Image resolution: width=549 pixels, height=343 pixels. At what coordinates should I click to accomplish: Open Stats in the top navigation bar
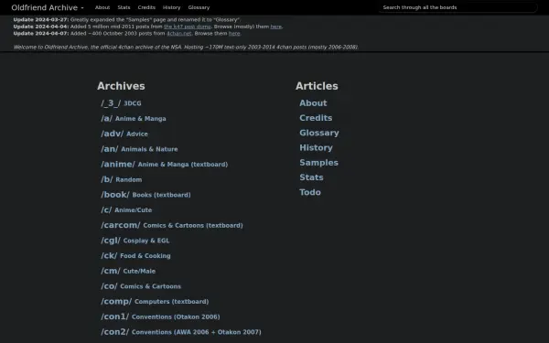point(124,7)
